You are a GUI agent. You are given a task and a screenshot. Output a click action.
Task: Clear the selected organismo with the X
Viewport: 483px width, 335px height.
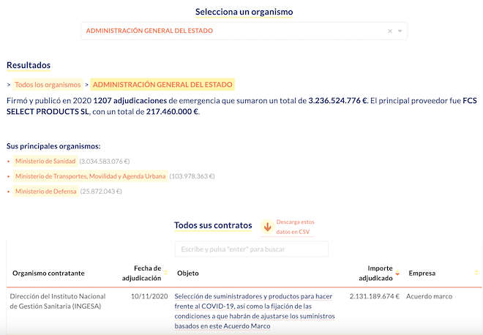pyautogui.click(x=390, y=31)
